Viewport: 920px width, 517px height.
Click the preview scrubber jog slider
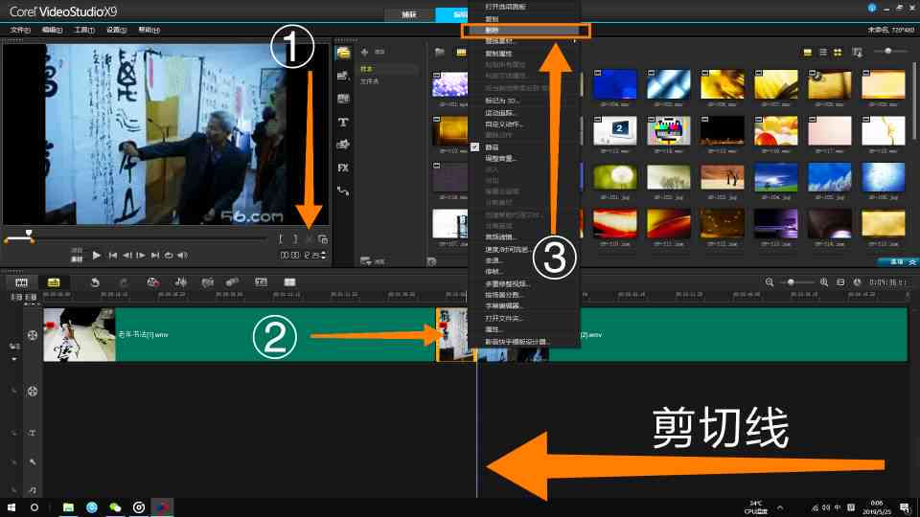29,234
